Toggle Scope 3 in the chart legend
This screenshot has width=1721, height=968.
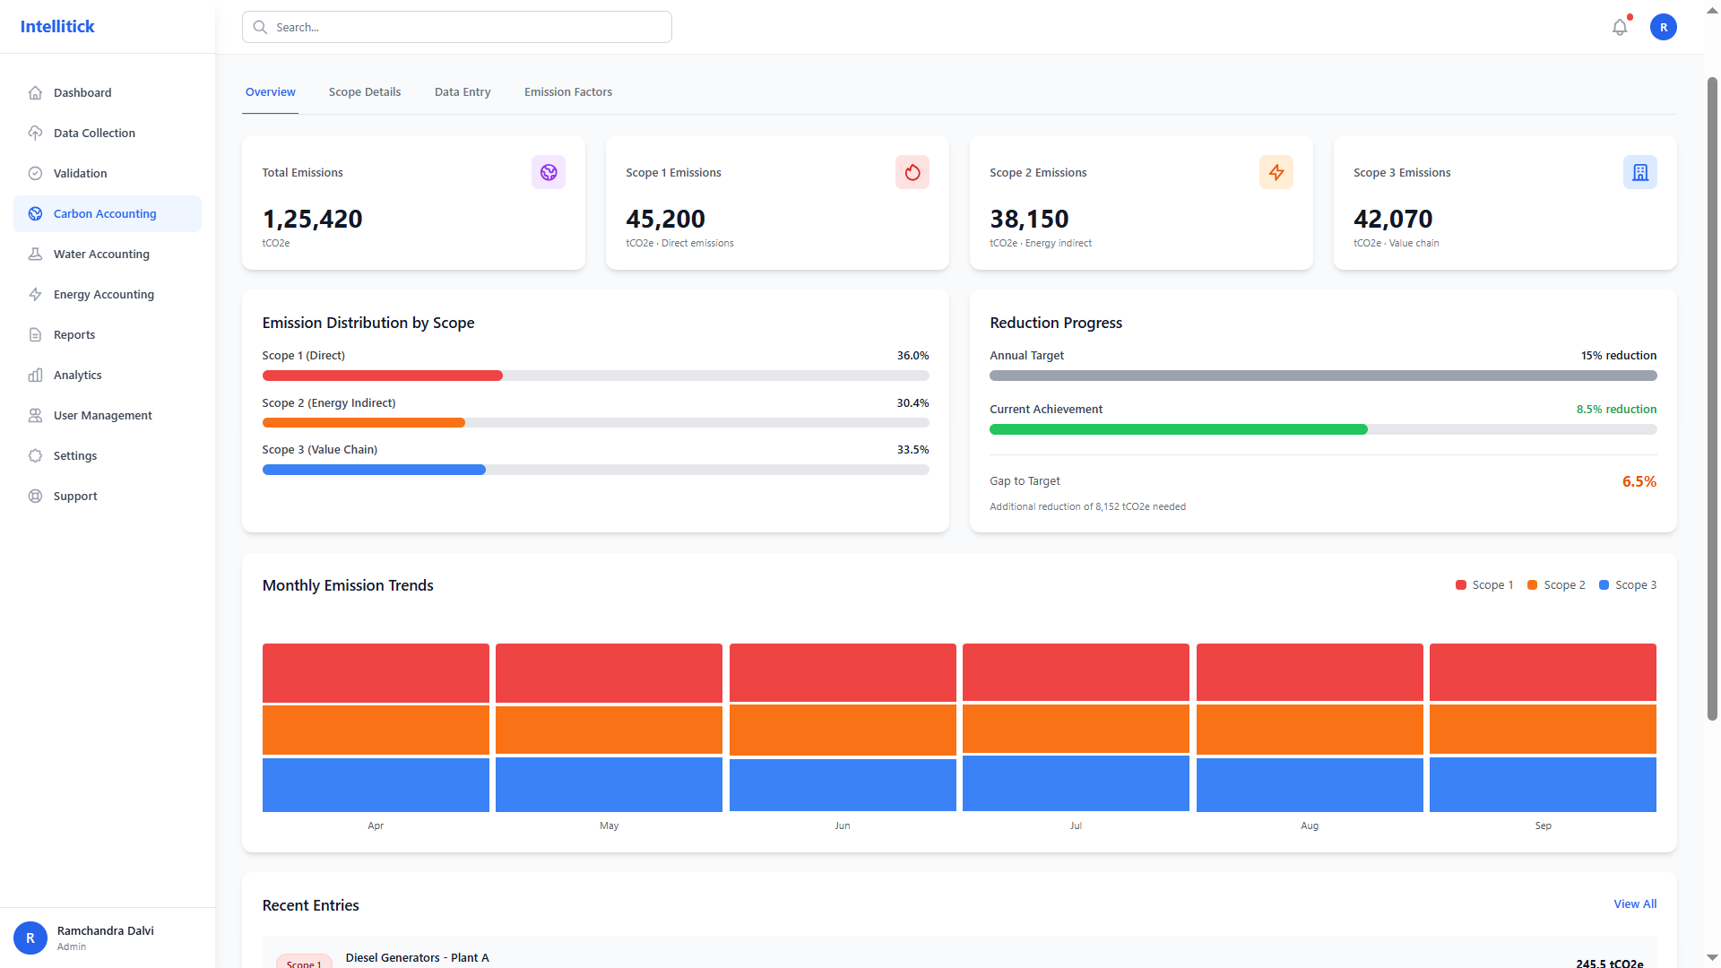point(1627,584)
